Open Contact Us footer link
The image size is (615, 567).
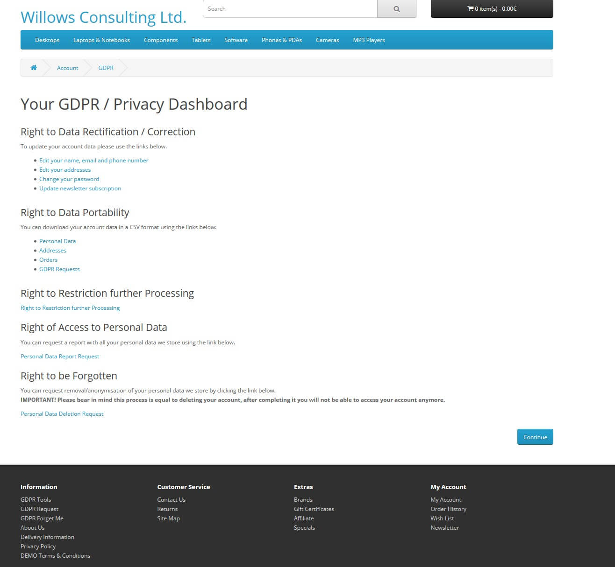[171, 500]
